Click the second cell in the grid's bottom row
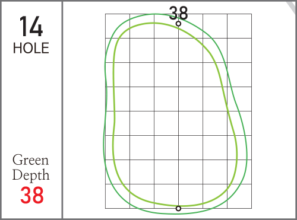The image size is (297, 220). (x=142, y=196)
